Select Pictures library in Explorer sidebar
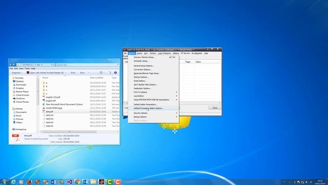This screenshot has height=185, width=328. [19, 119]
